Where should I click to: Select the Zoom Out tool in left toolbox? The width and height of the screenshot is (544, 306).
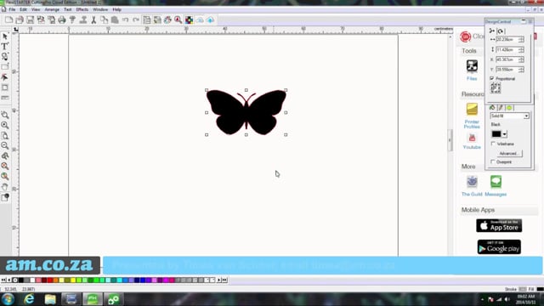click(x=5, y=145)
